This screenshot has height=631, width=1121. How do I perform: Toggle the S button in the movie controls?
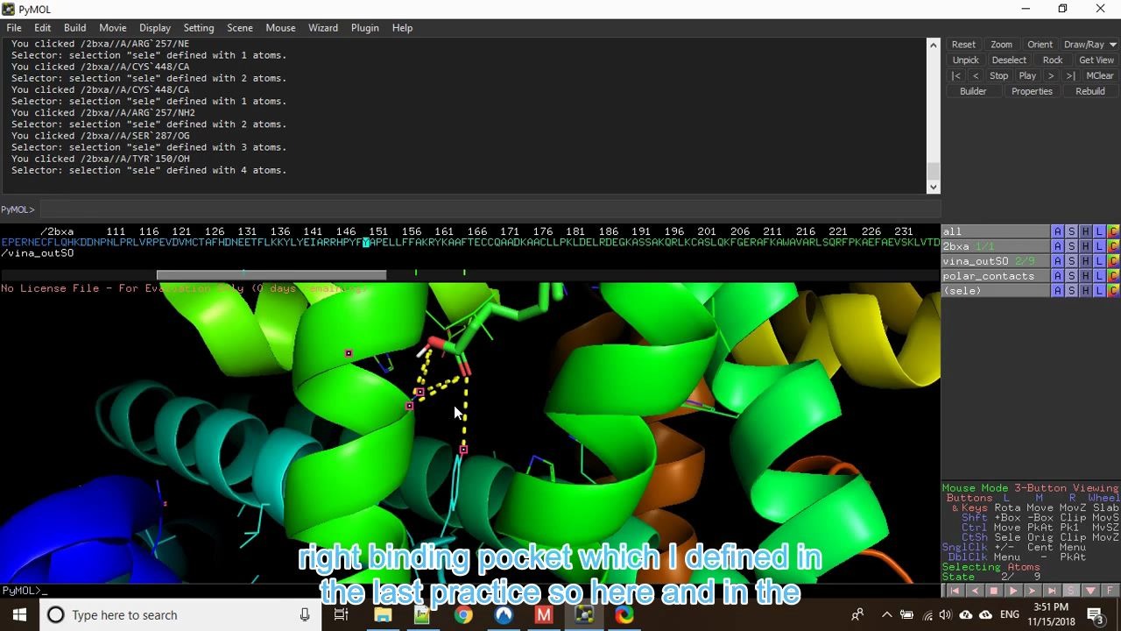click(1070, 591)
